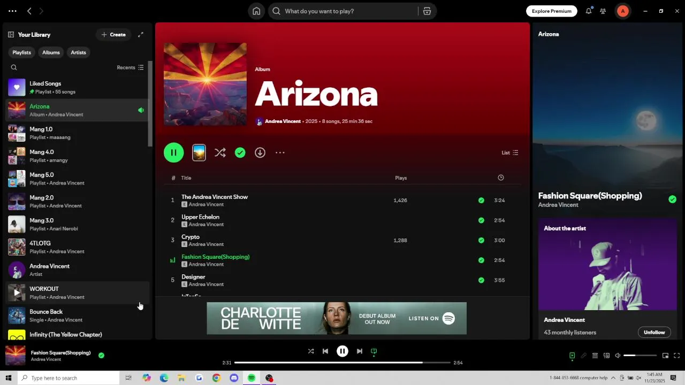This screenshot has width=685, height=385.
Task: Open Andrea Vincent artist in bottom player bar
Action: click(x=46, y=359)
